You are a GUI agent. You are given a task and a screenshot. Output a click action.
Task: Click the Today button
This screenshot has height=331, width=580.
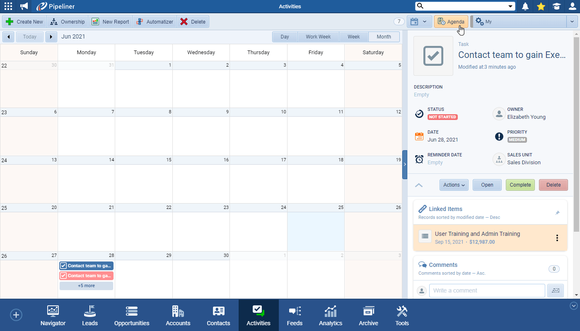[x=29, y=36]
